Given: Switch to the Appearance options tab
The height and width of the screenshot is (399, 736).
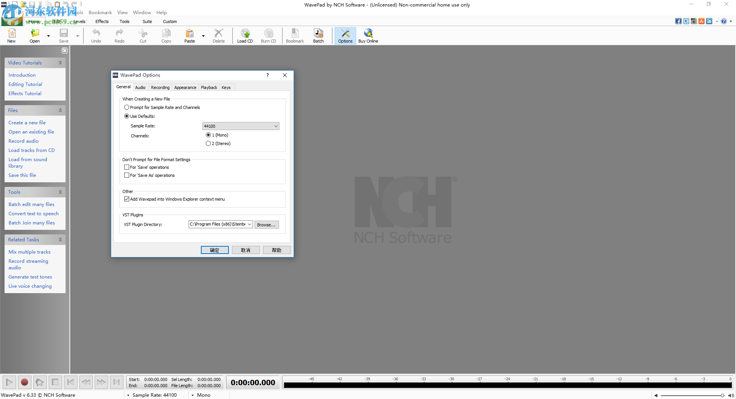Looking at the screenshot, I should point(185,87).
